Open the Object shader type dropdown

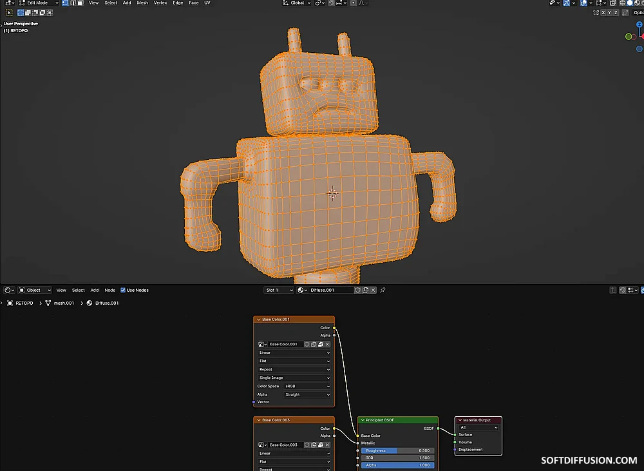coord(35,290)
